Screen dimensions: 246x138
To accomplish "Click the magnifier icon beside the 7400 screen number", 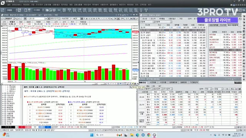I will (19, 10).
